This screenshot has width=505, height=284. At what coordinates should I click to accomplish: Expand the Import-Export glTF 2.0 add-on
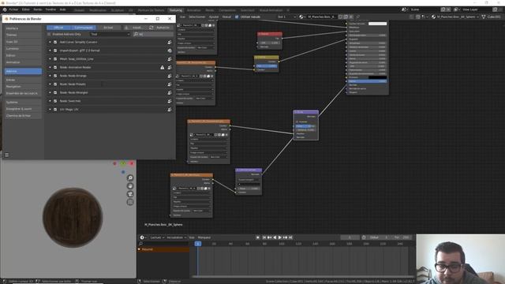tap(50, 50)
